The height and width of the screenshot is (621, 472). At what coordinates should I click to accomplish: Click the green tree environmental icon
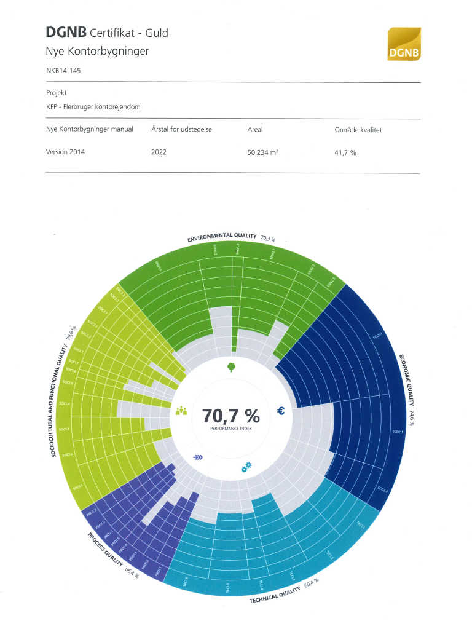231,367
